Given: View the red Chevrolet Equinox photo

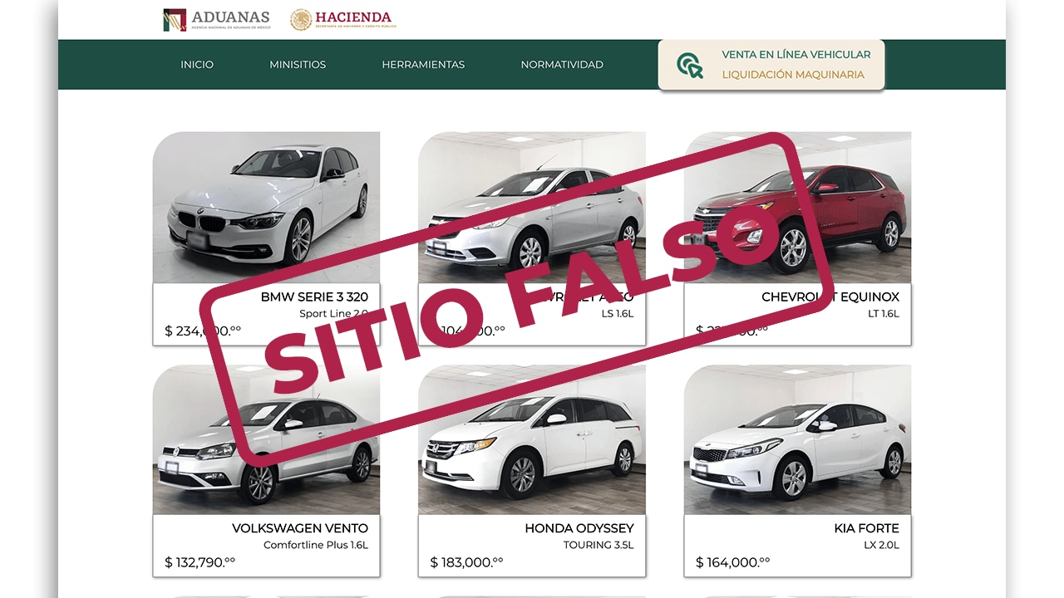Looking at the screenshot, I should click(x=797, y=208).
